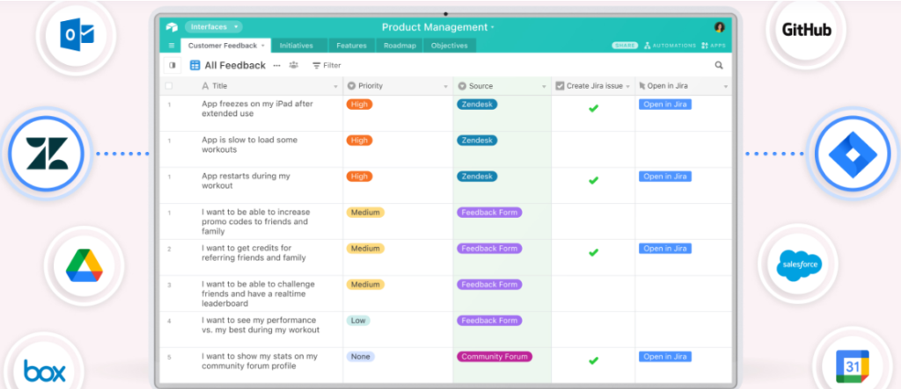The image size is (901, 389).
Task: Check Create Jira issue for promo codes row
Action: click(594, 221)
